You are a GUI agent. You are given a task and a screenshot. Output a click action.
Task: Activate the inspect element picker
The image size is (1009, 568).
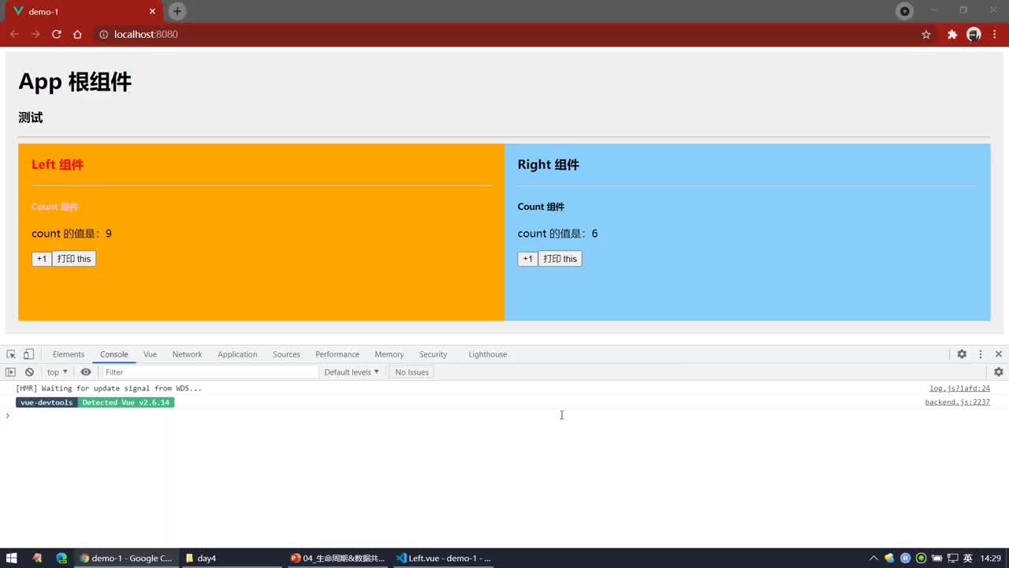click(x=11, y=354)
